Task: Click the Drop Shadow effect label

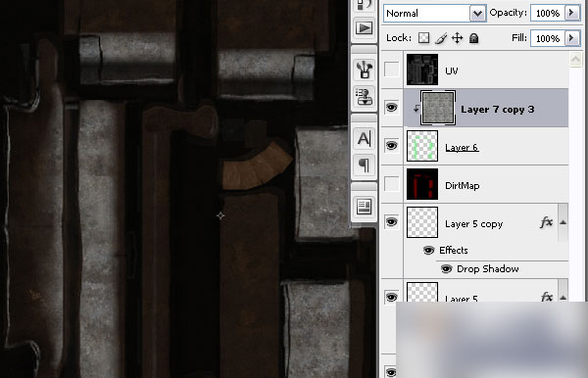Action: pyautogui.click(x=487, y=268)
